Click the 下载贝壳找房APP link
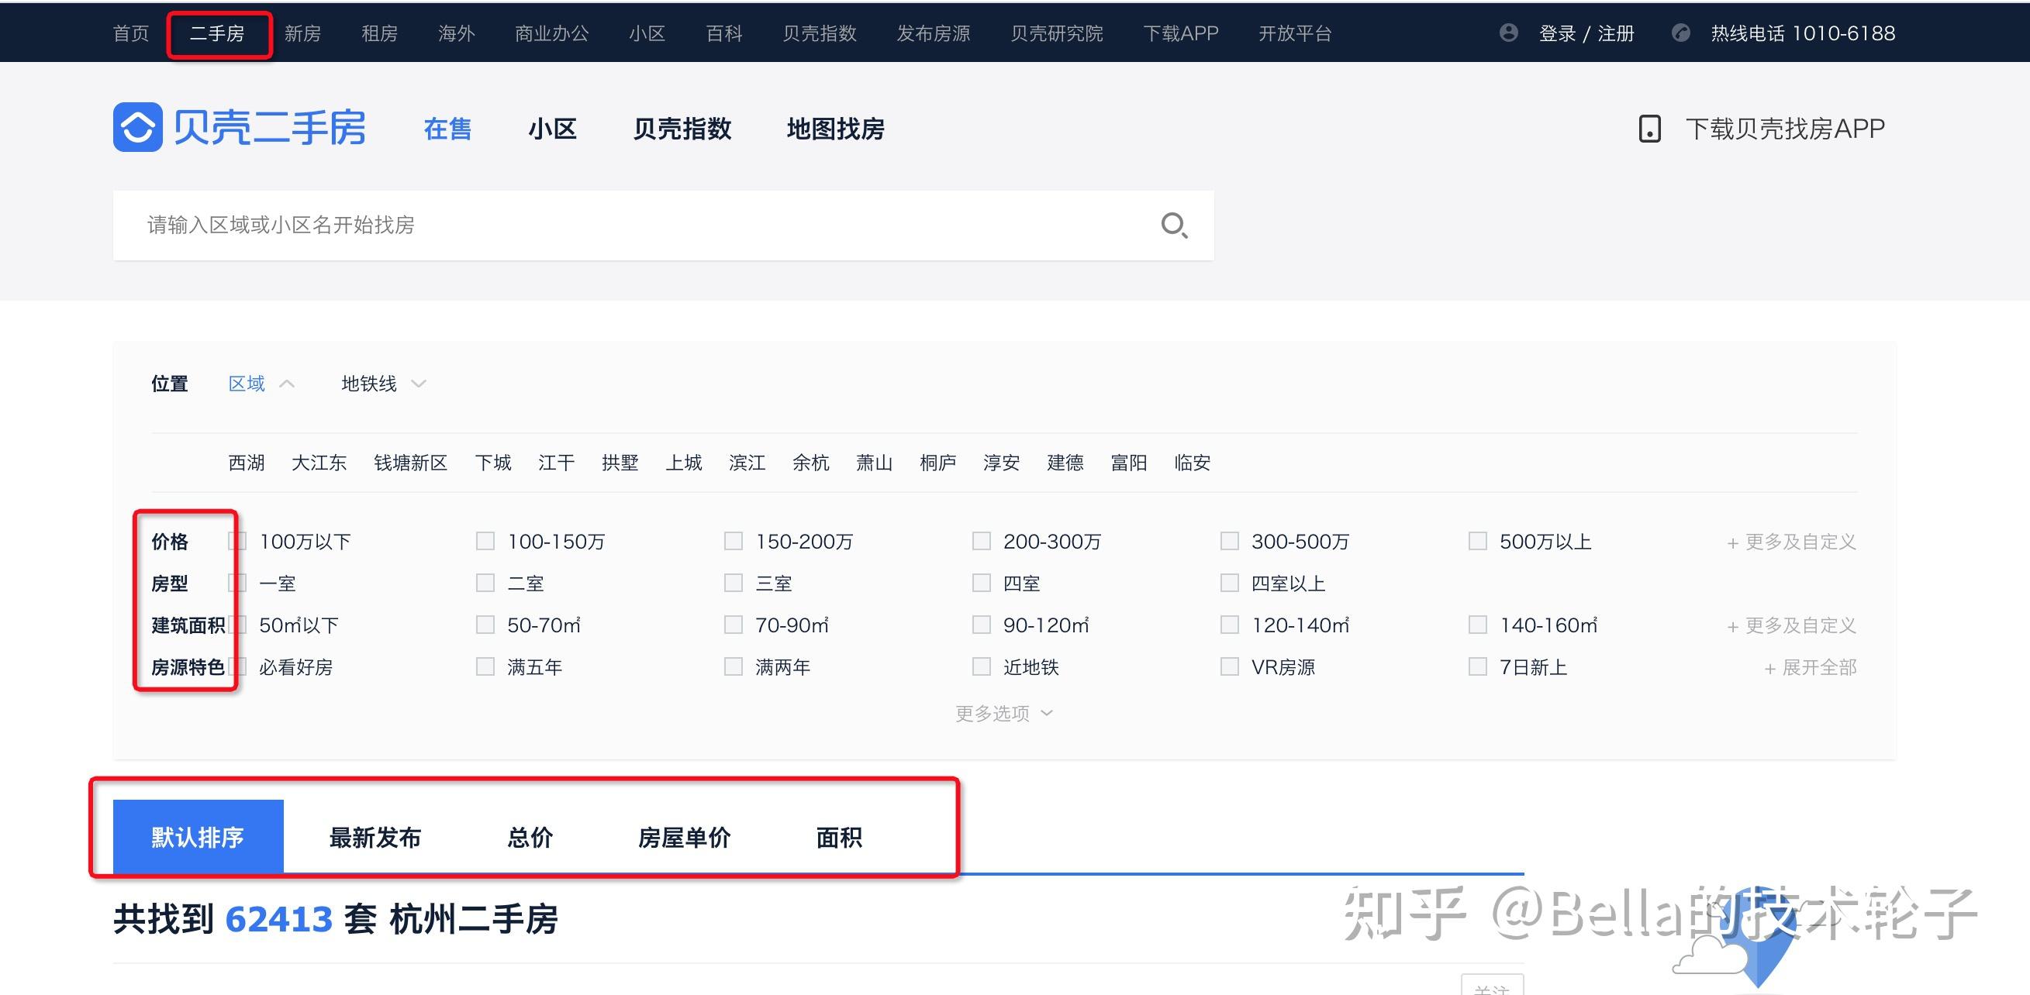 coord(1785,129)
